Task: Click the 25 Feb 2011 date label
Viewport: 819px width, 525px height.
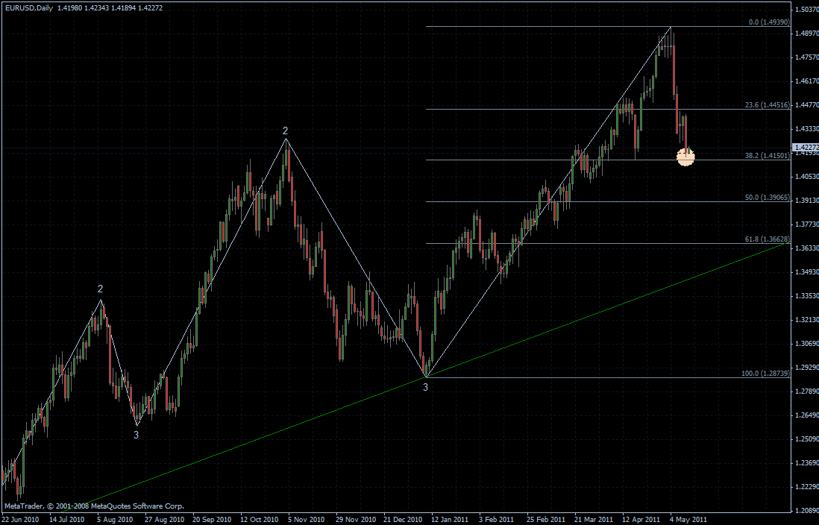Action: 546,520
